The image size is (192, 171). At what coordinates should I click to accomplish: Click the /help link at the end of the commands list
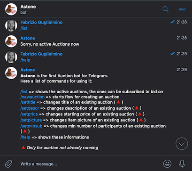coord(25,138)
